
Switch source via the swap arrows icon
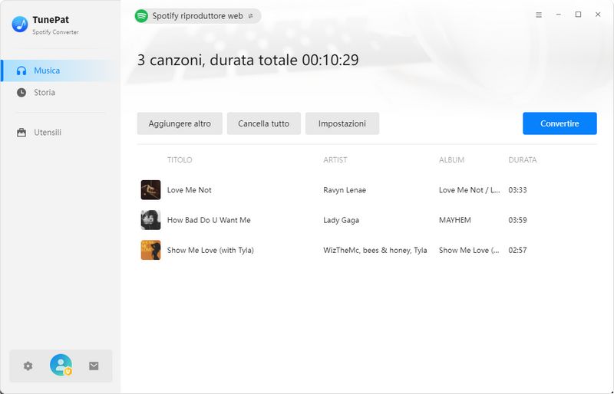(x=251, y=16)
